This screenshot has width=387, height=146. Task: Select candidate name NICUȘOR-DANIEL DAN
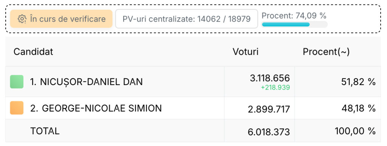tap(87, 82)
